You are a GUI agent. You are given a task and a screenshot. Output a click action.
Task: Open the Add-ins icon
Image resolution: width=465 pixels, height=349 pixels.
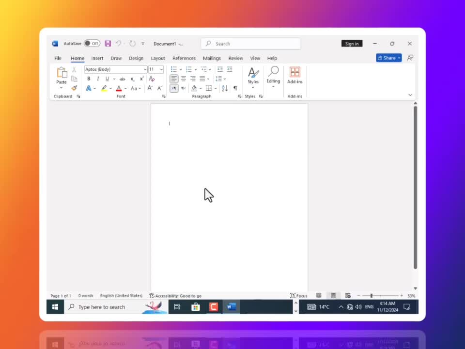coord(295,72)
